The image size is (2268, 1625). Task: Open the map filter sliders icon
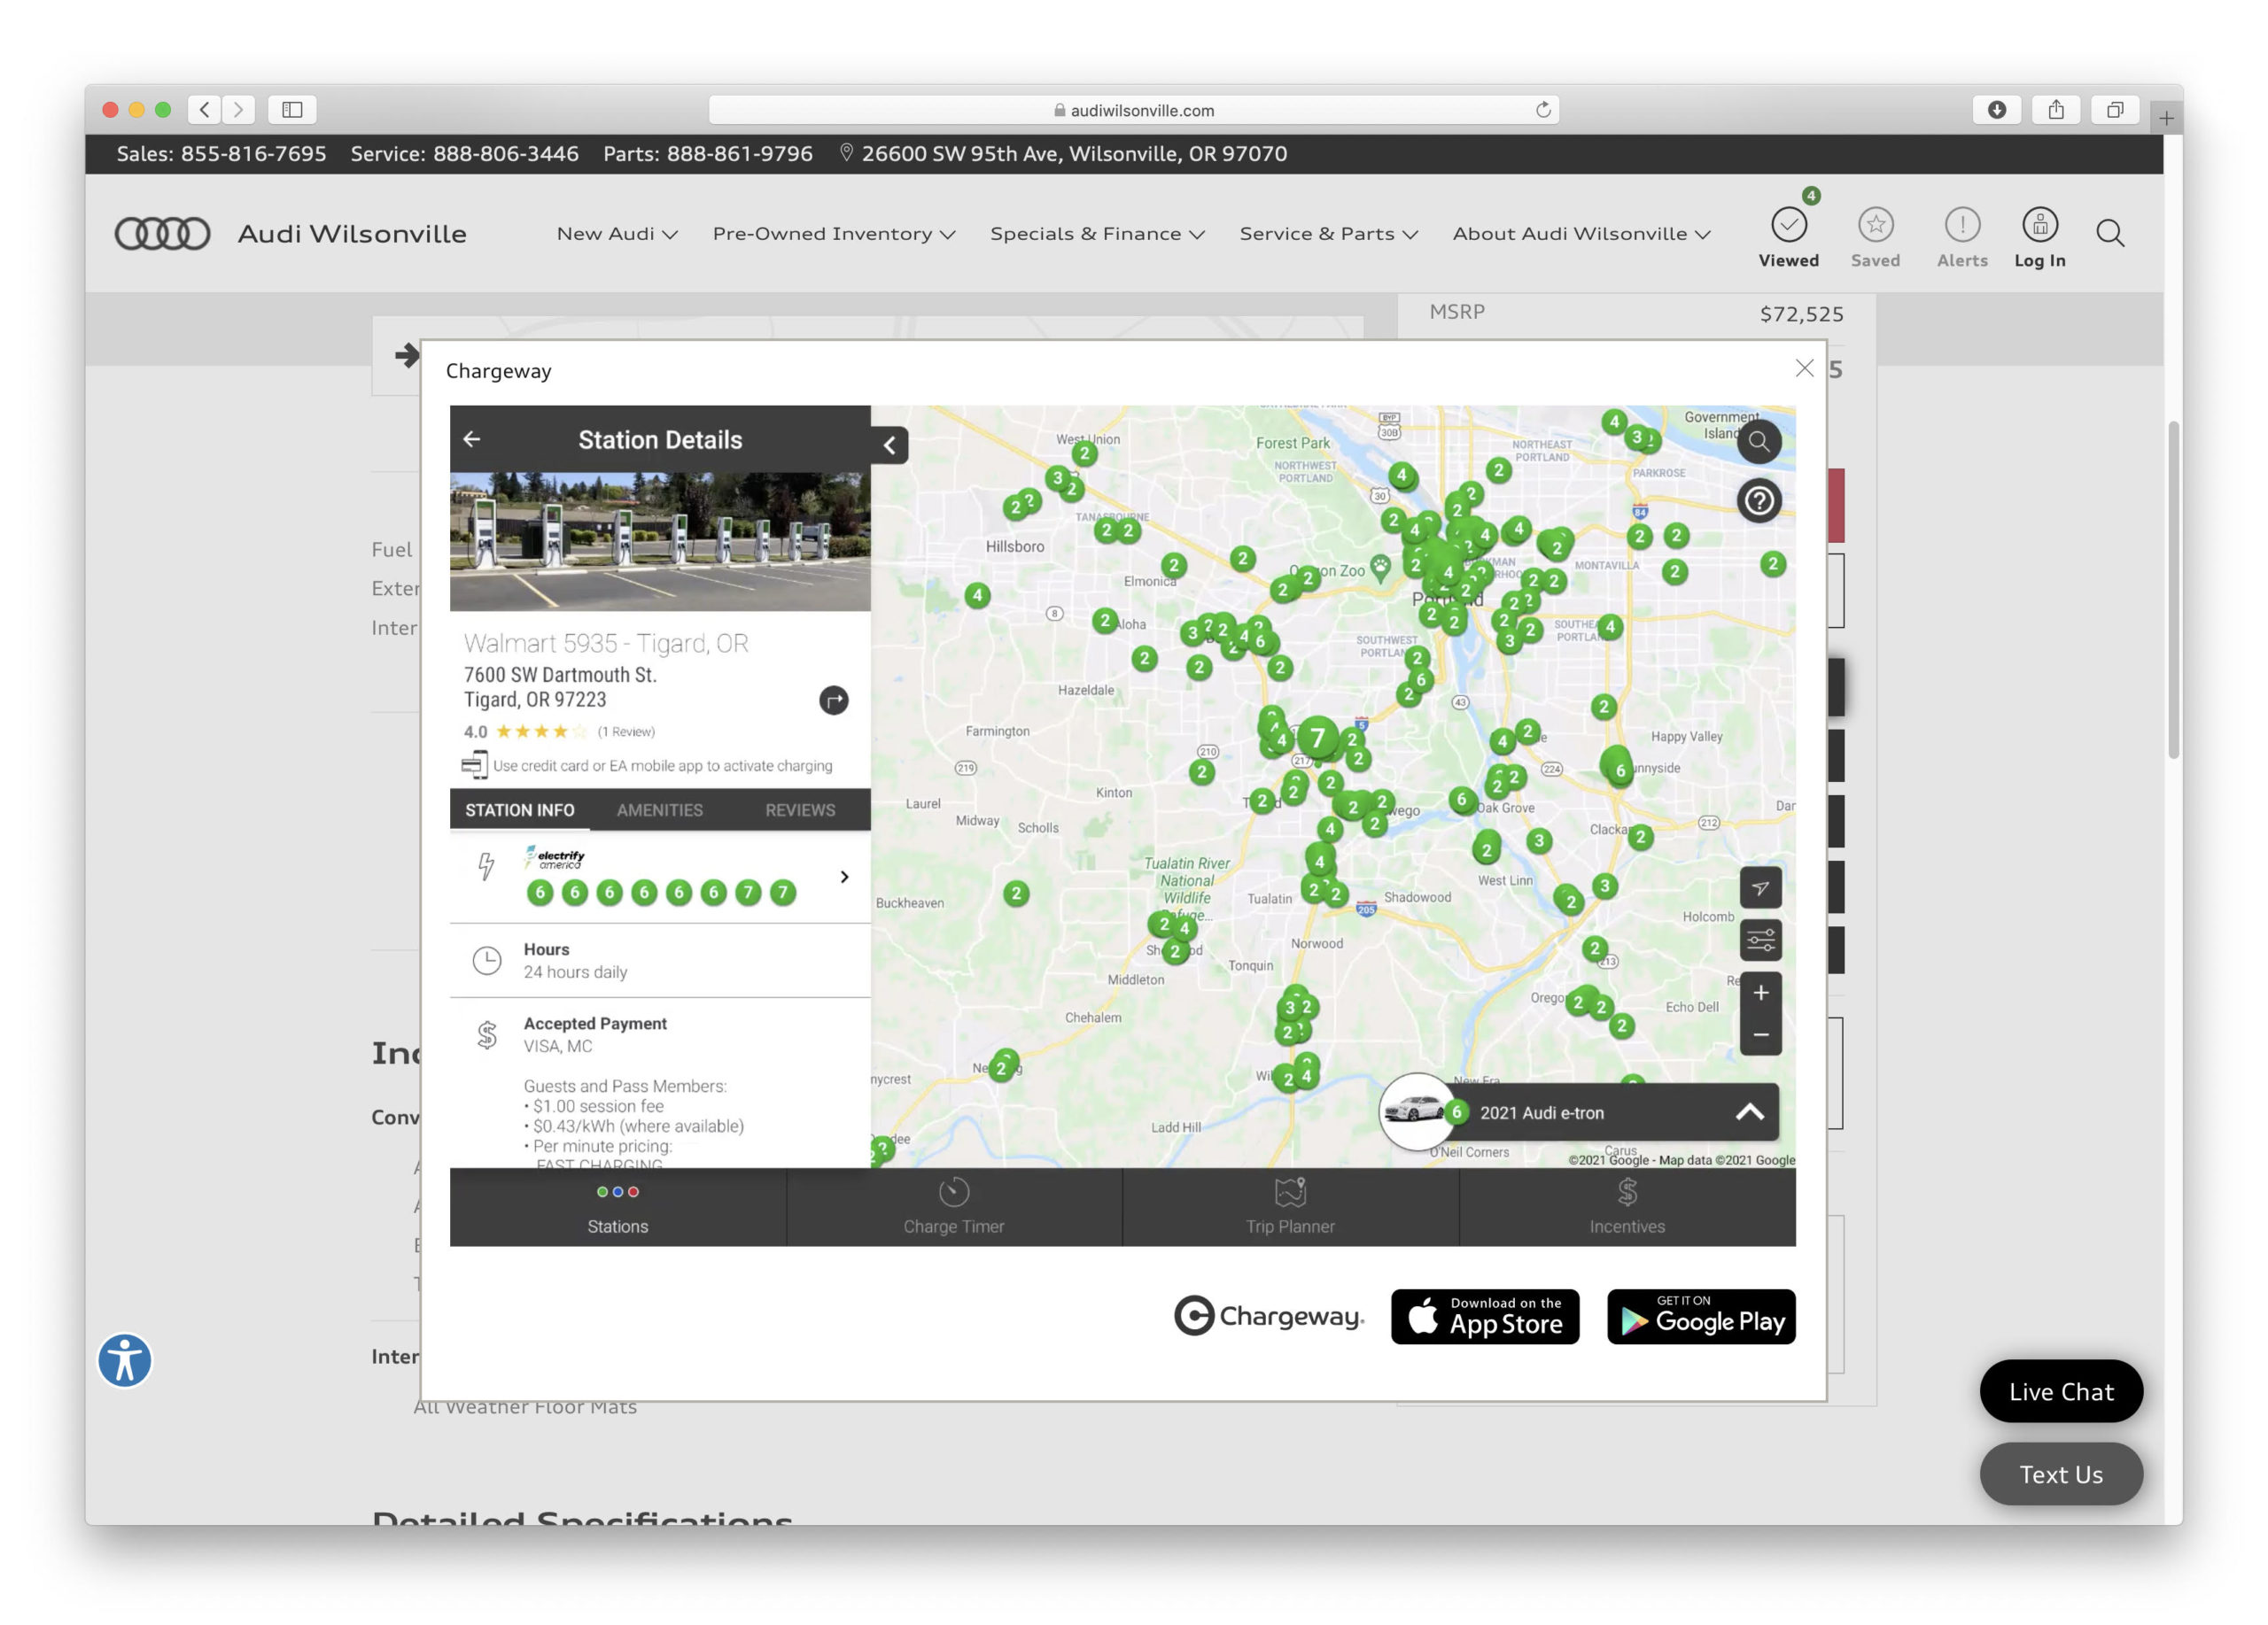(x=1760, y=940)
